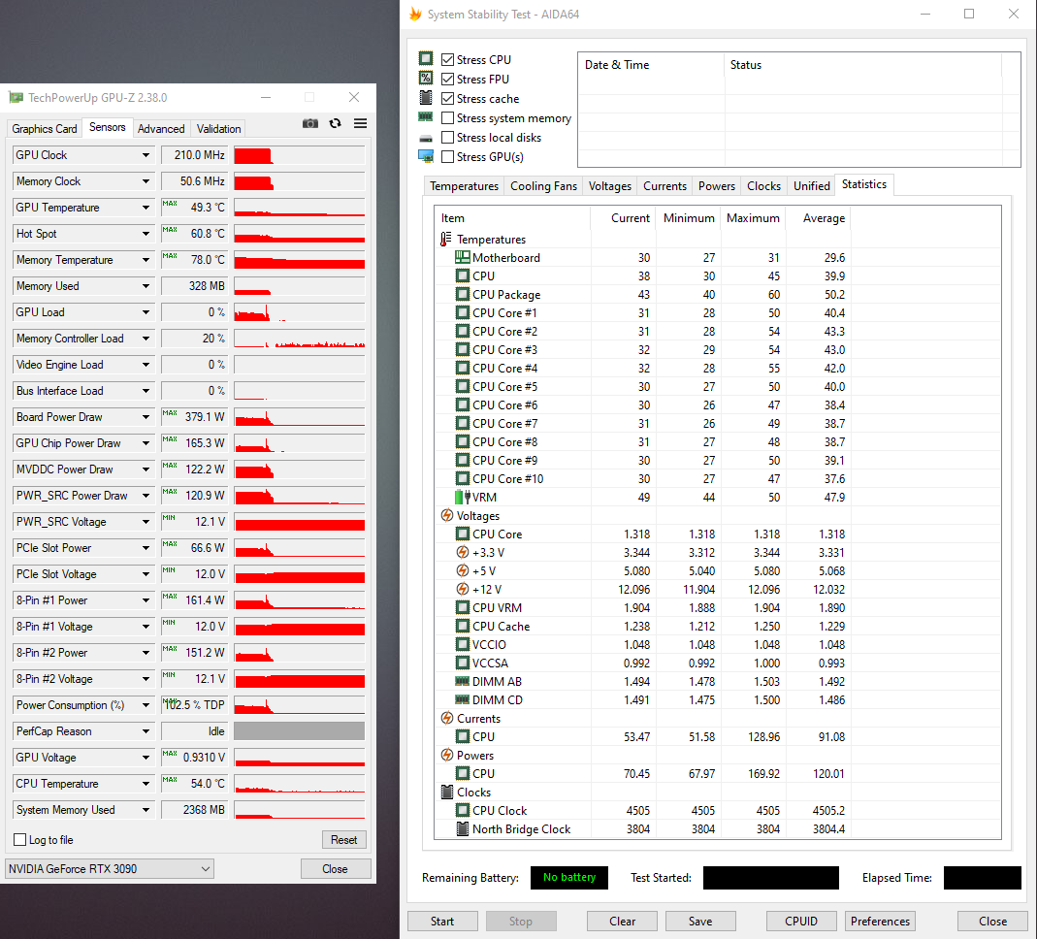This screenshot has width=1037, height=939.
Task: Enable Log to file checkbox
Action: click(20, 840)
